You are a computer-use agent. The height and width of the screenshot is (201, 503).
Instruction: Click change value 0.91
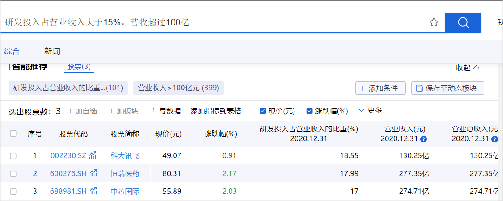coord(230,156)
